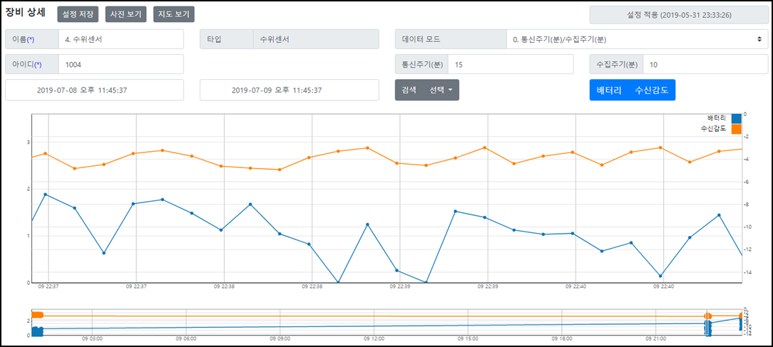This screenshot has height=347, width=773.
Task: Open map view with 지도 보기
Action: pyautogui.click(x=173, y=14)
